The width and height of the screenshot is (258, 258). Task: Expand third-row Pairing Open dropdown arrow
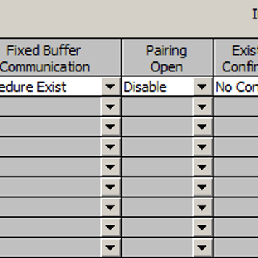click(202, 127)
